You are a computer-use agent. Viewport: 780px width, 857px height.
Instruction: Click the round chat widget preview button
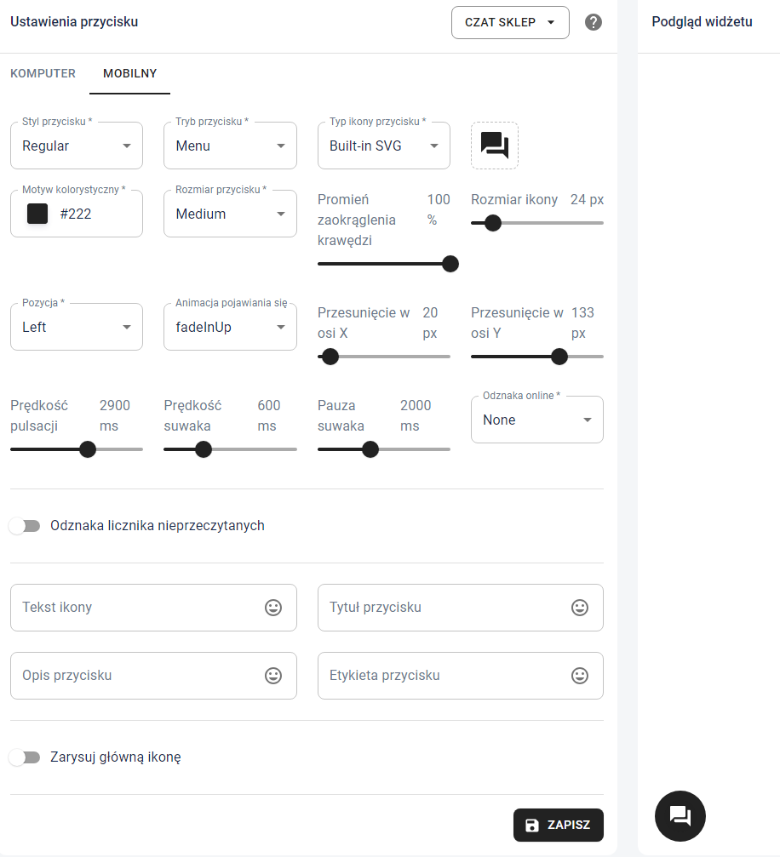click(x=680, y=815)
